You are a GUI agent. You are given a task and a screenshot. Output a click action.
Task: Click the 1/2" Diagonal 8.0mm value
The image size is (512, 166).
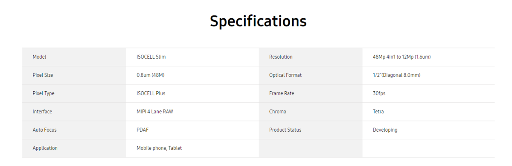(396, 75)
